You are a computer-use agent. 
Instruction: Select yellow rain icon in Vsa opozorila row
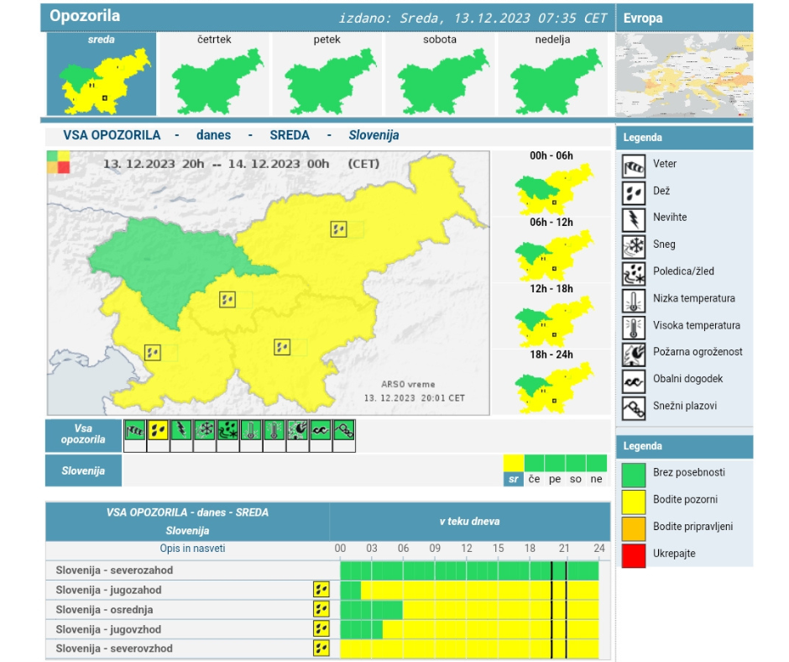click(158, 430)
